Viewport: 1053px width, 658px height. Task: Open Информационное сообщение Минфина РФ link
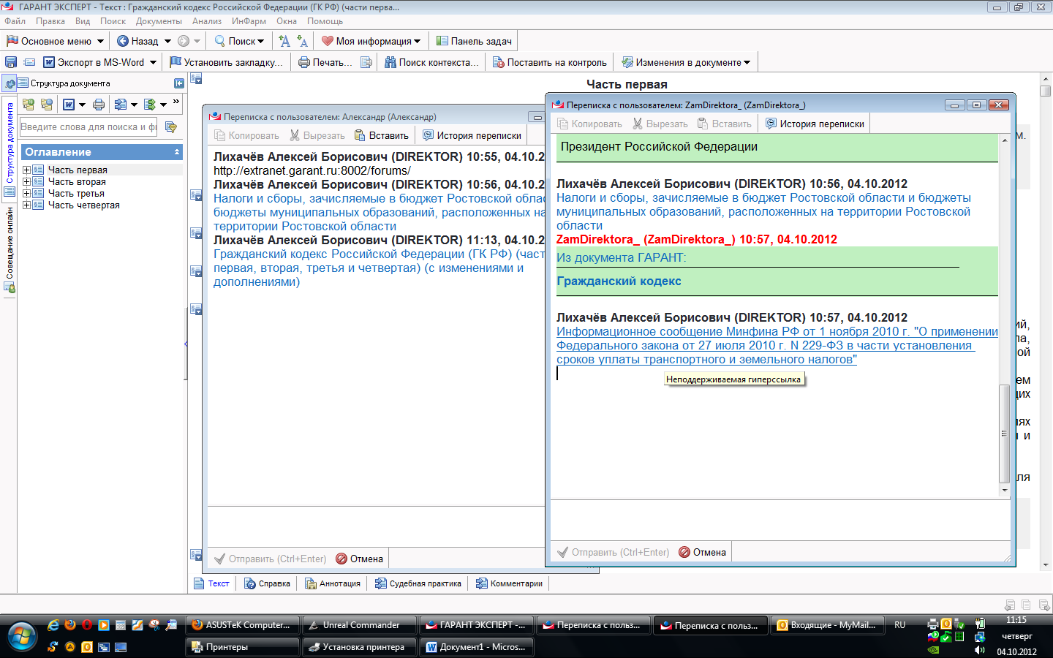tap(777, 345)
